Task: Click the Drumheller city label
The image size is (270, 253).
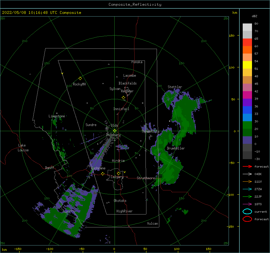Action: pyautogui.click(x=176, y=148)
